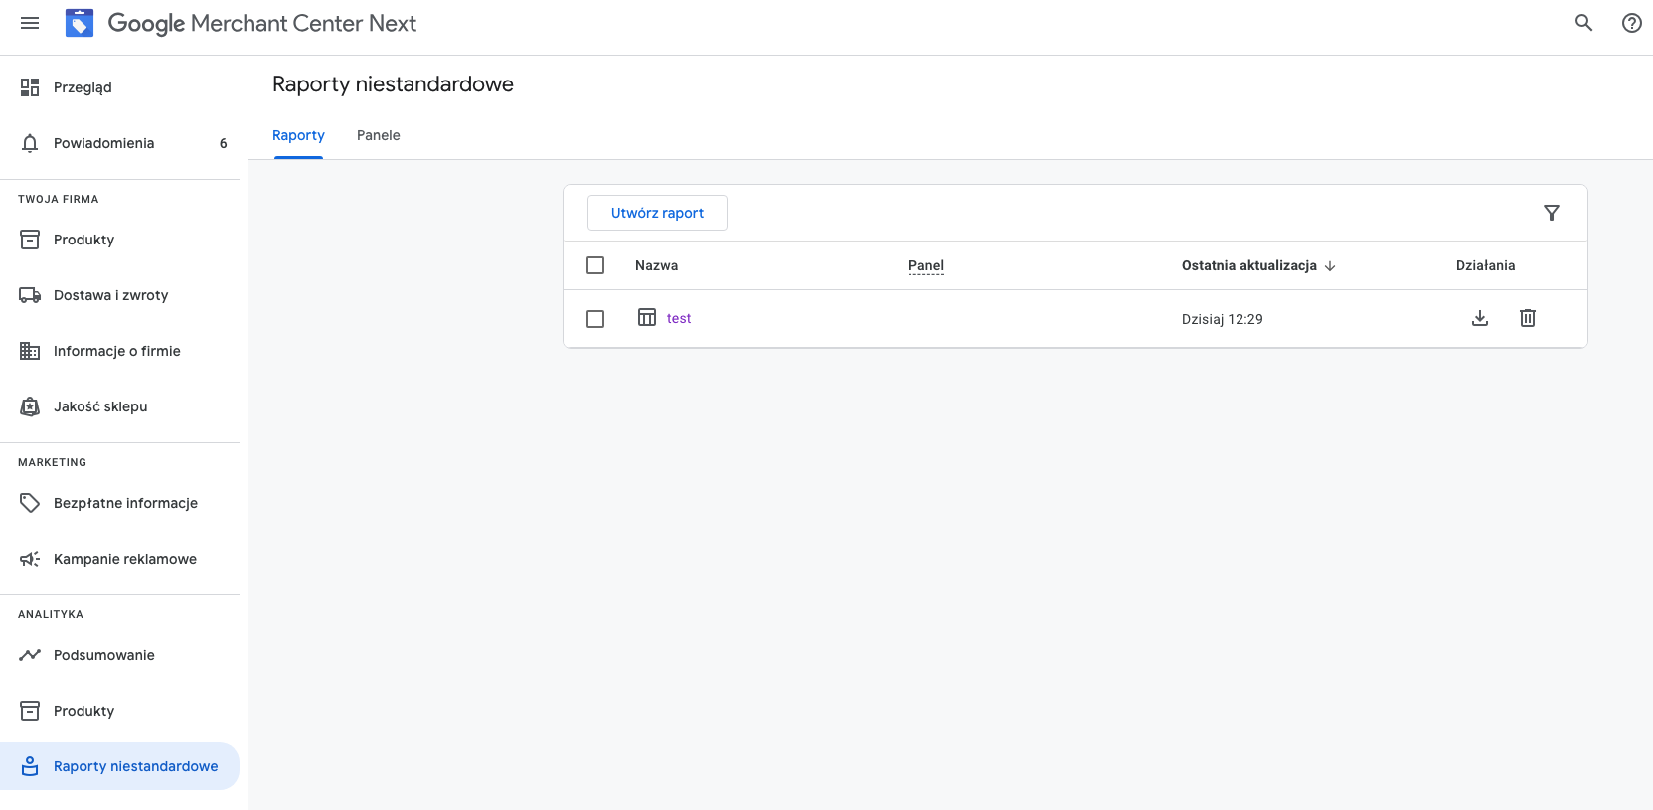Open the test report link
Viewport: 1653px width, 810px height.
click(x=679, y=318)
